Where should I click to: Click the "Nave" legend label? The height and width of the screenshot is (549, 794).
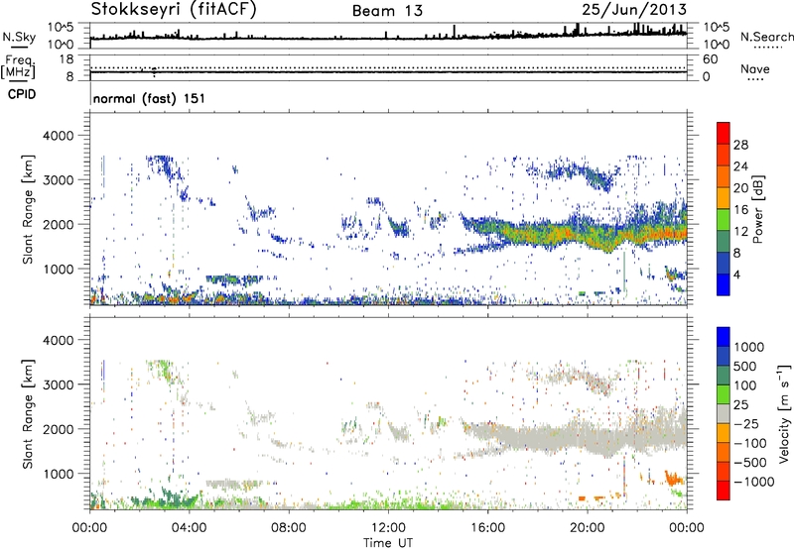coord(755,68)
